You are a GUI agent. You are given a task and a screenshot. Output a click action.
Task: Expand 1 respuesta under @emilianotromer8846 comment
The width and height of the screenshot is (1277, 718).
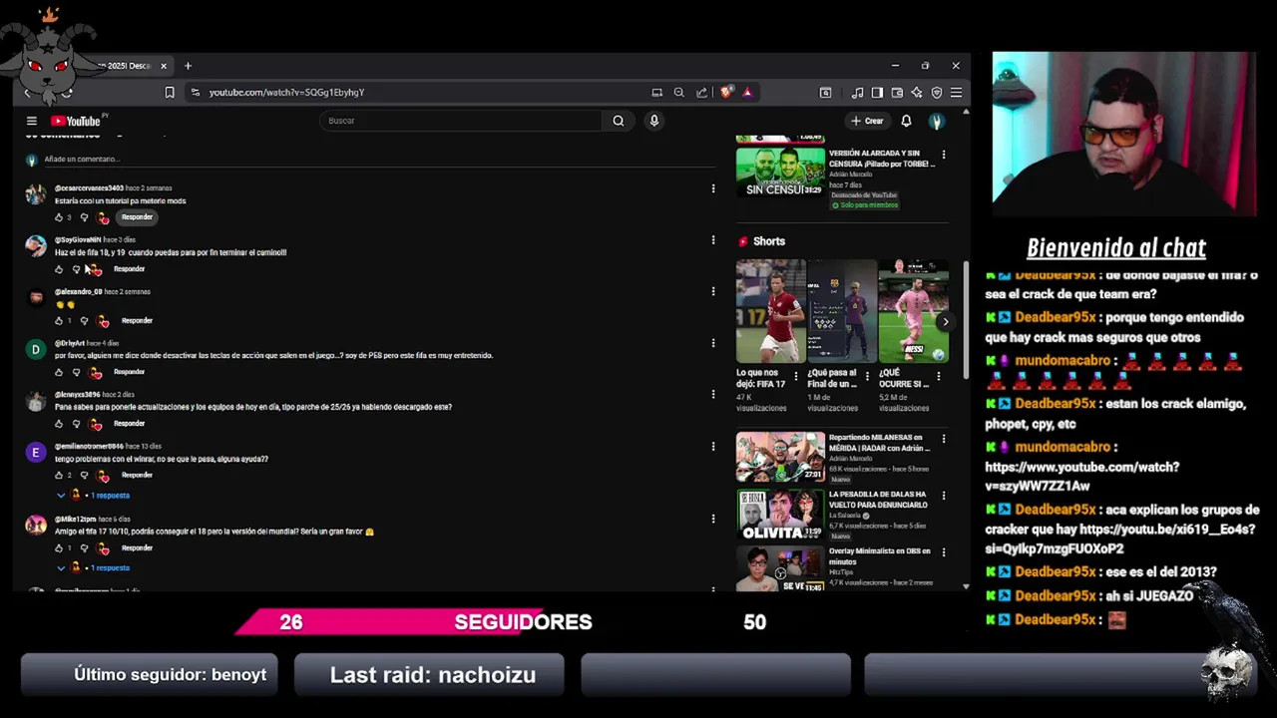click(x=94, y=496)
